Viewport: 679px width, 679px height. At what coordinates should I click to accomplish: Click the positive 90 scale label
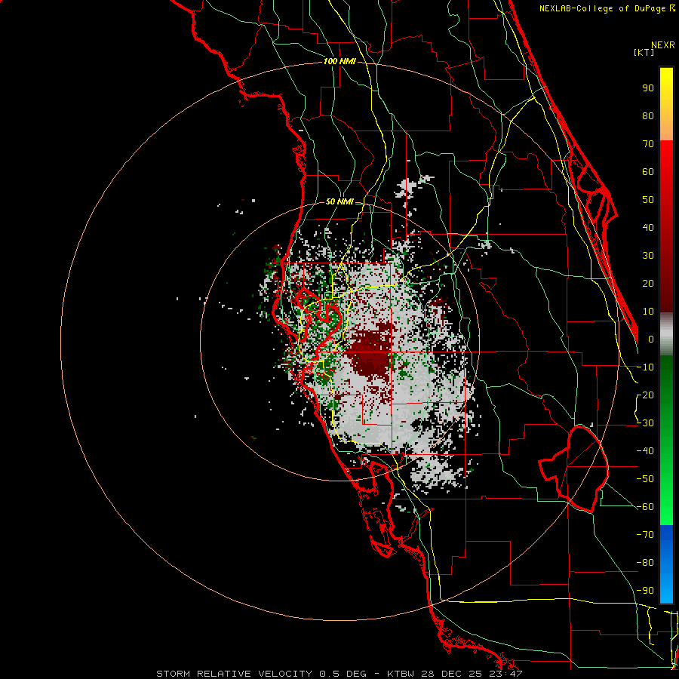(648, 88)
